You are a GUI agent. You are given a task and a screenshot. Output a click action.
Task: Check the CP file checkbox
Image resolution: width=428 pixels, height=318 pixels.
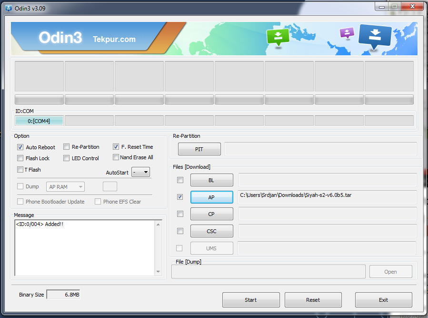point(180,214)
